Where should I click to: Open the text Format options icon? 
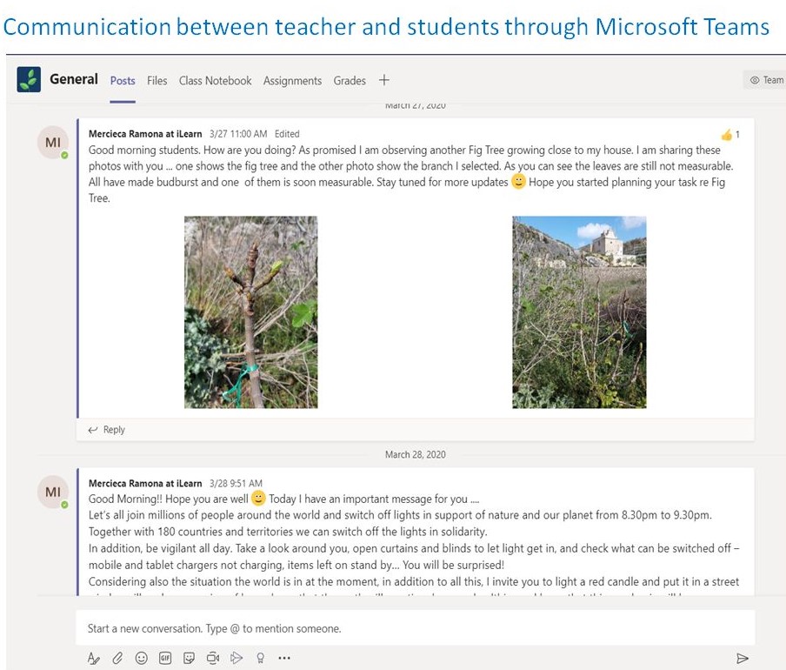coord(94,659)
